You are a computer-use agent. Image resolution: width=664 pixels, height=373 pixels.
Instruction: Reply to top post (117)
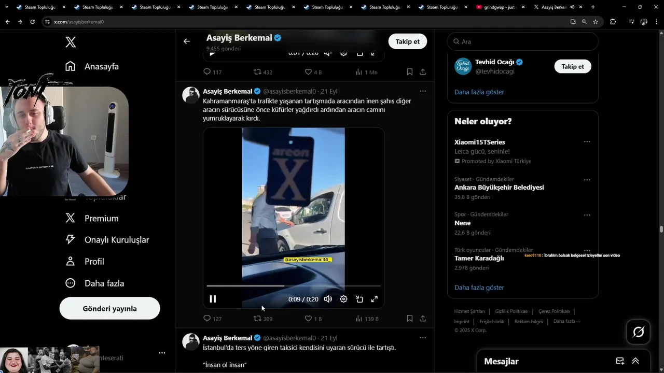coord(212,72)
